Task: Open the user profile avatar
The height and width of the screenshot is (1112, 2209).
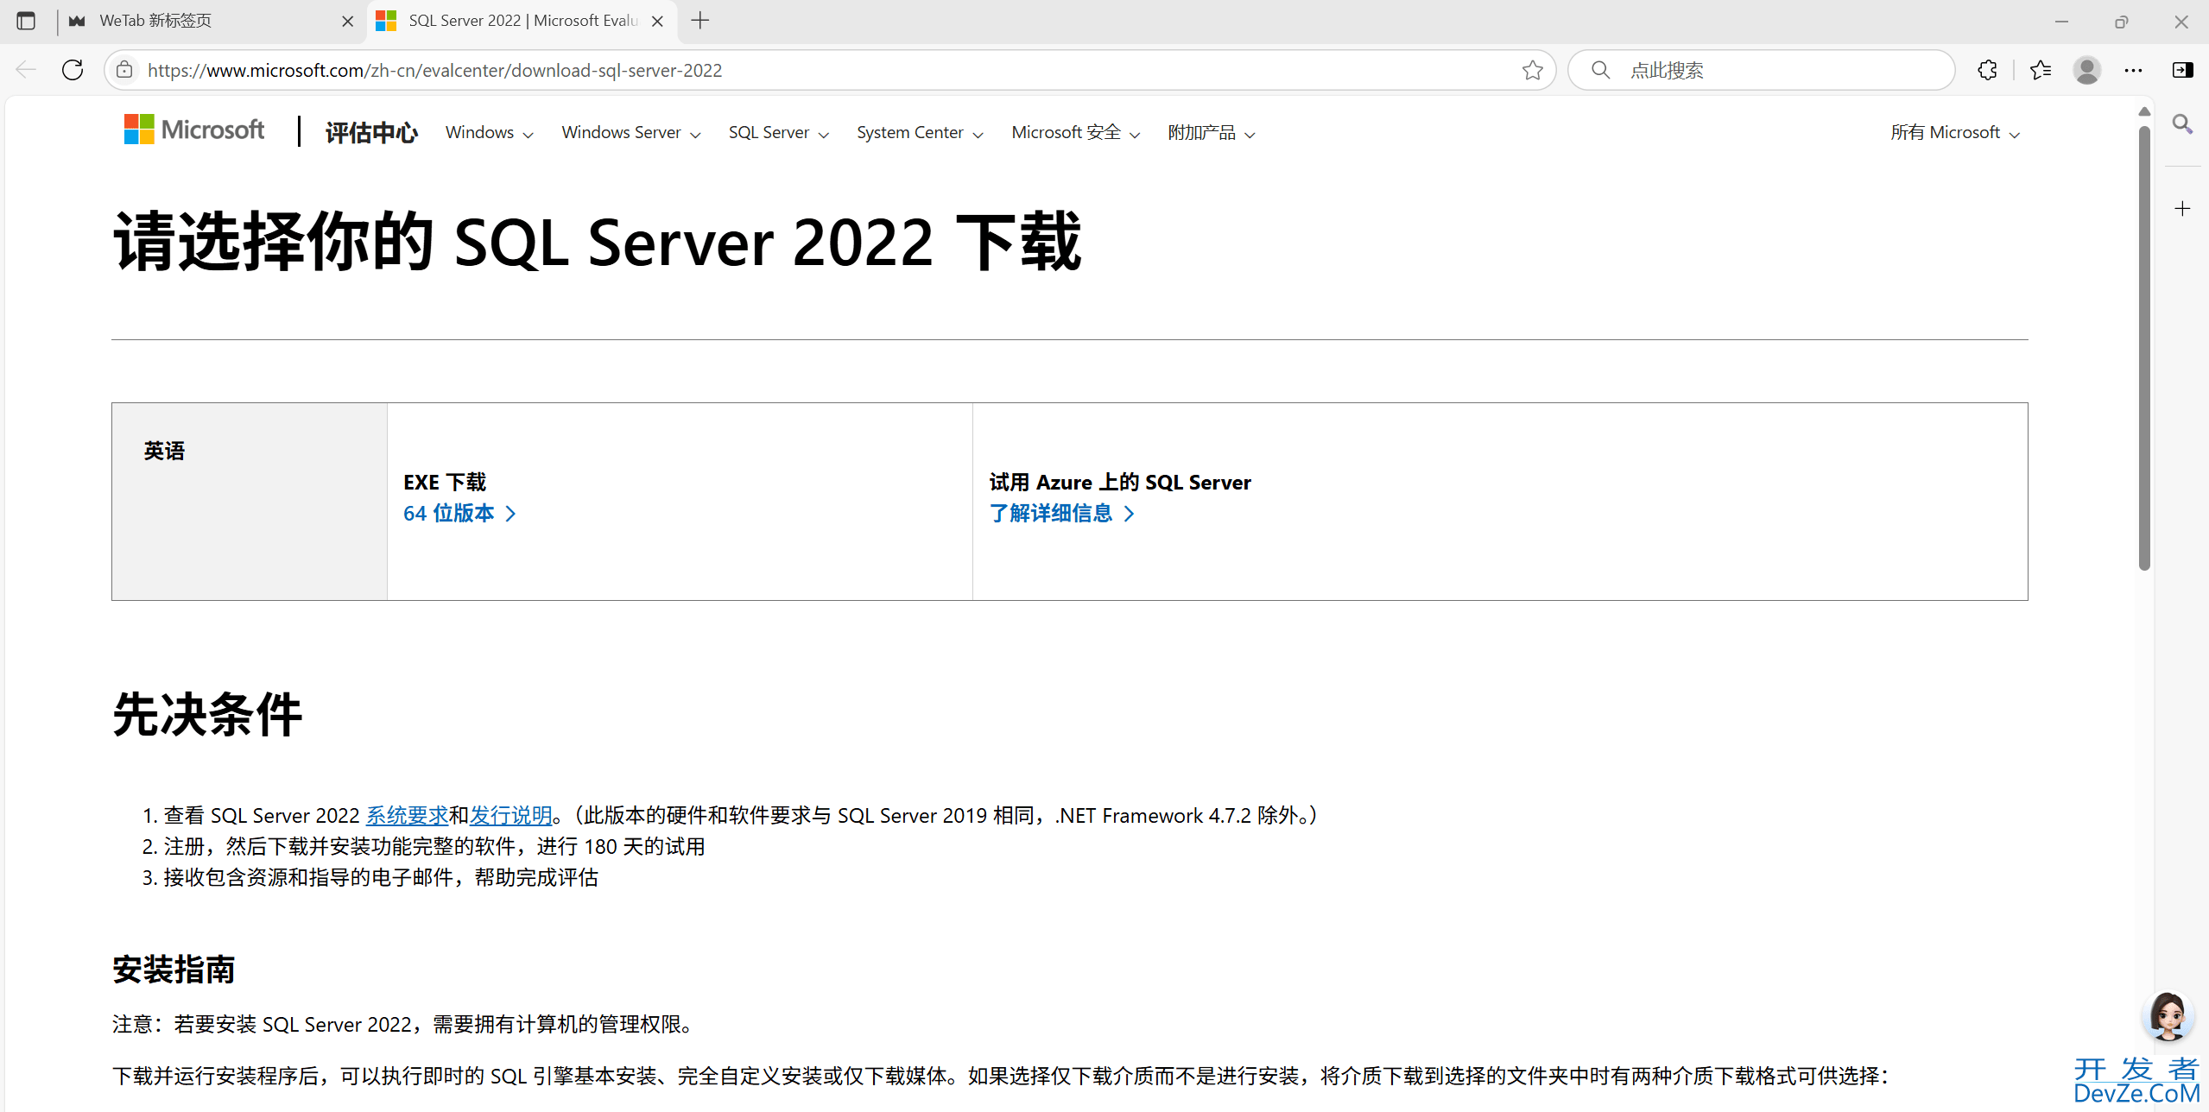Action: coord(2086,70)
